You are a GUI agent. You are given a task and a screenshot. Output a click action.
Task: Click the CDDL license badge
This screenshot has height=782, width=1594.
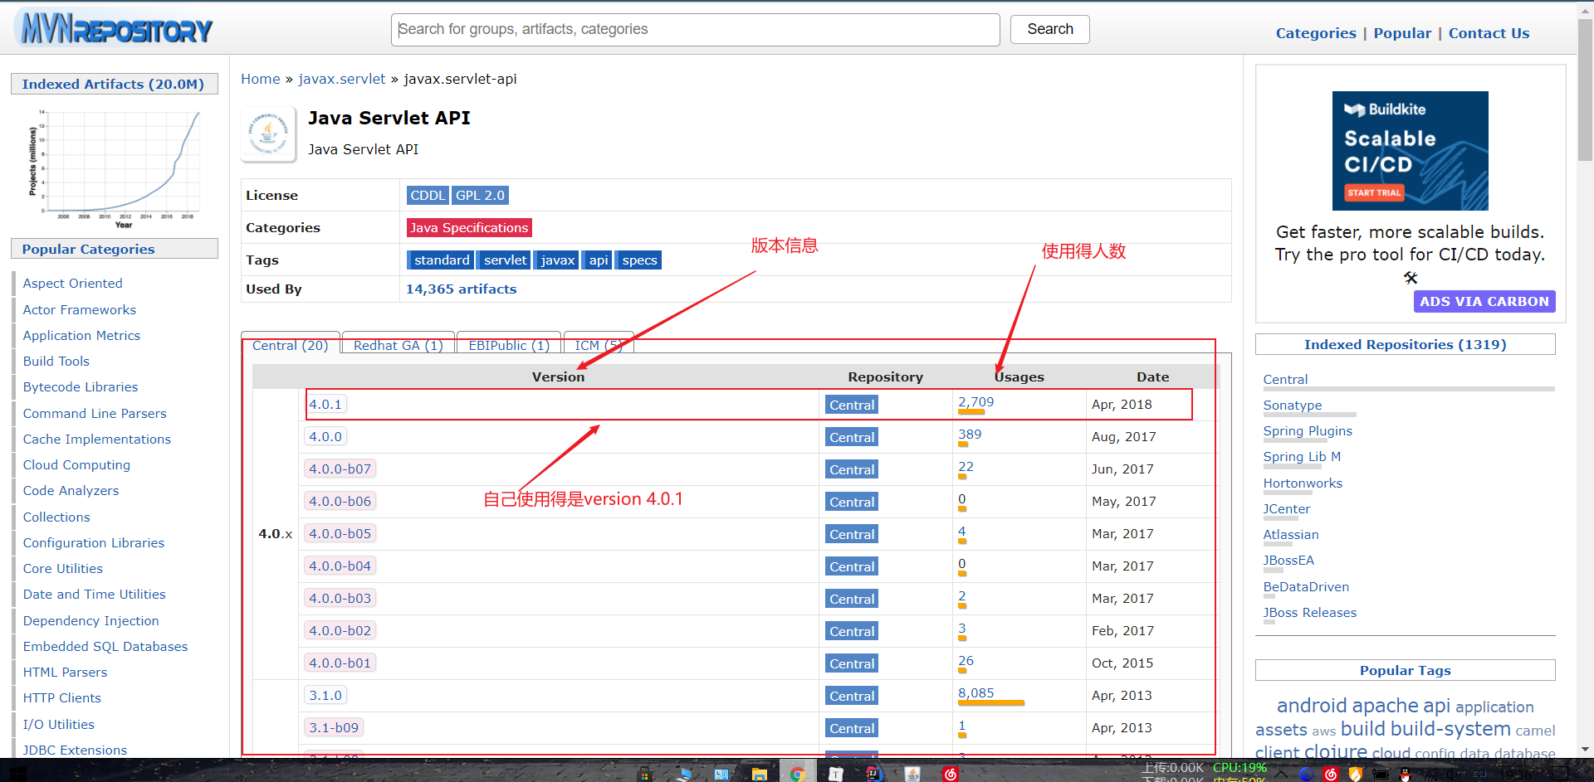(428, 195)
